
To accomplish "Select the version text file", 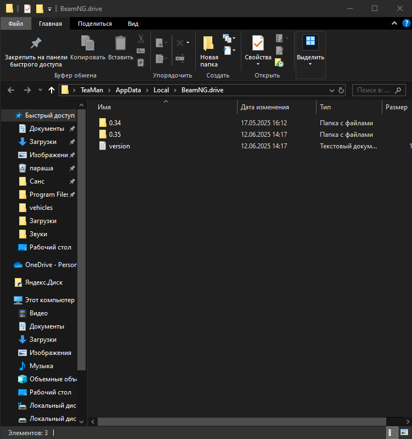I will [120, 146].
